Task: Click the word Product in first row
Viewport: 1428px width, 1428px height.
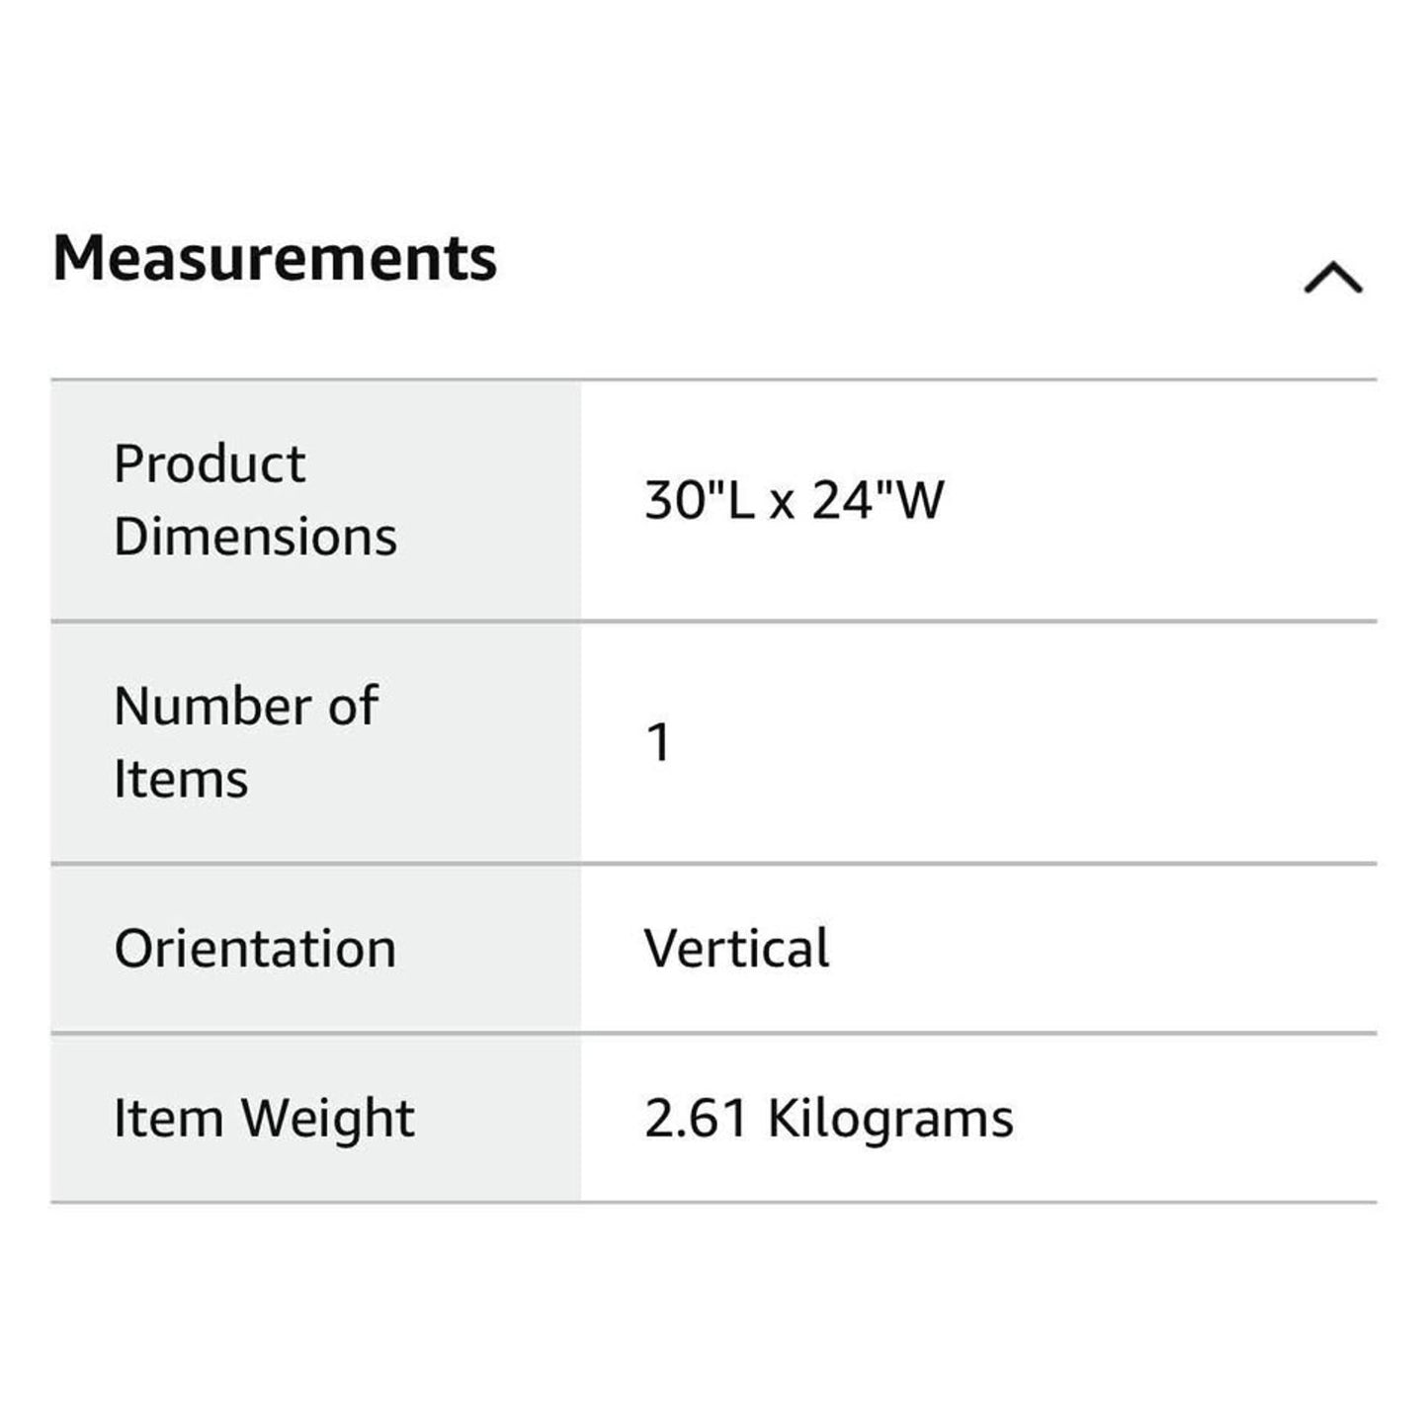Action: point(210,463)
